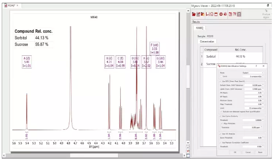Click the red globe icon beside the gear
Image resolution: width=274 pixels, height=161 pixels.
(x=225, y=14)
